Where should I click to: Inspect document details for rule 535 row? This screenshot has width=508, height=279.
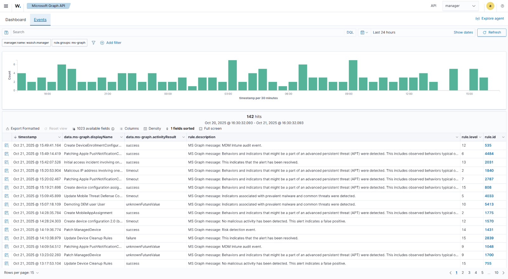[x=6, y=145]
